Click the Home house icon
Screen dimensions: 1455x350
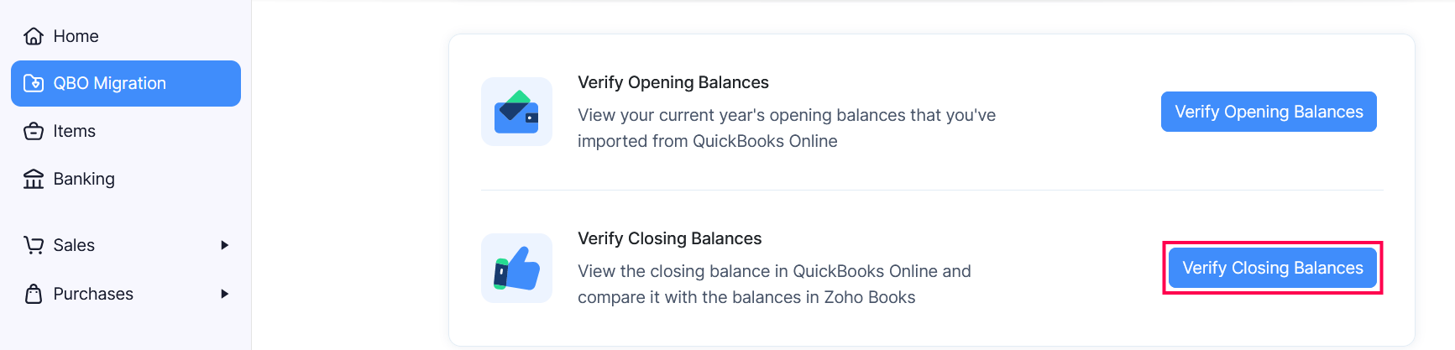point(34,36)
